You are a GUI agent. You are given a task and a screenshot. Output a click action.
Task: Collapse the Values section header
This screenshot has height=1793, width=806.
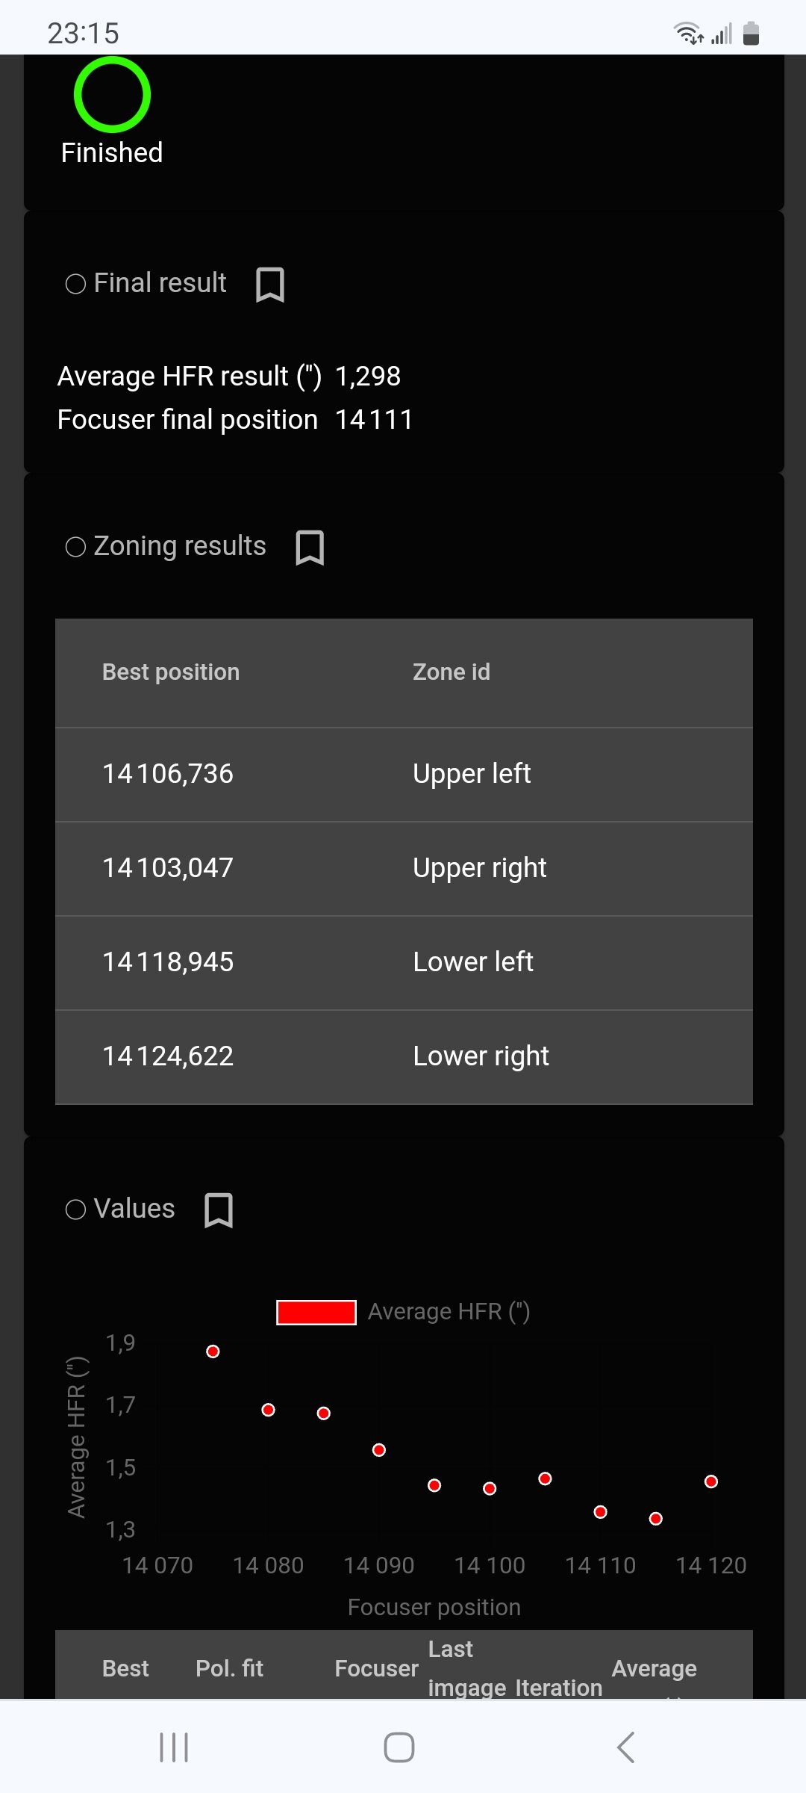[134, 1210]
